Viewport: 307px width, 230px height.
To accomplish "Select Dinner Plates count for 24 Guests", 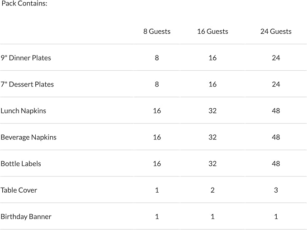I will pyautogui.click(x=276, y=58).
